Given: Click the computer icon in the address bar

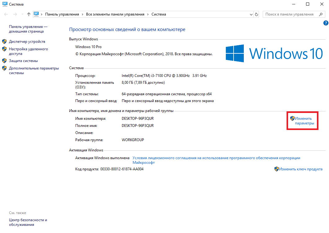Looking at the screenshot, I should [x=37, y=14].
